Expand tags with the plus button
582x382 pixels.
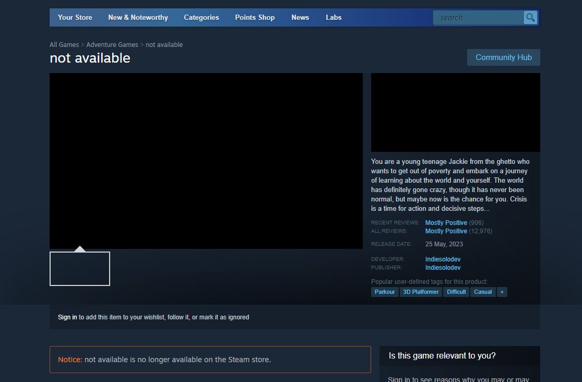point(502,292)
